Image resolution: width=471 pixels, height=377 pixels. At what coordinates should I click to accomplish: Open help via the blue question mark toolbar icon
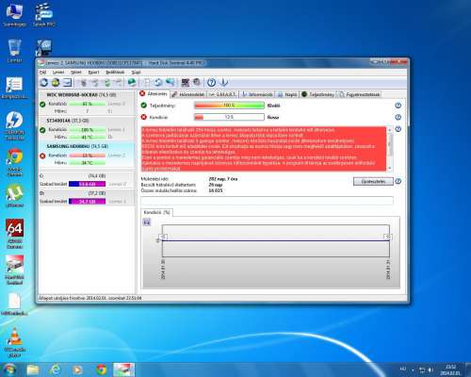pos(212,82)
